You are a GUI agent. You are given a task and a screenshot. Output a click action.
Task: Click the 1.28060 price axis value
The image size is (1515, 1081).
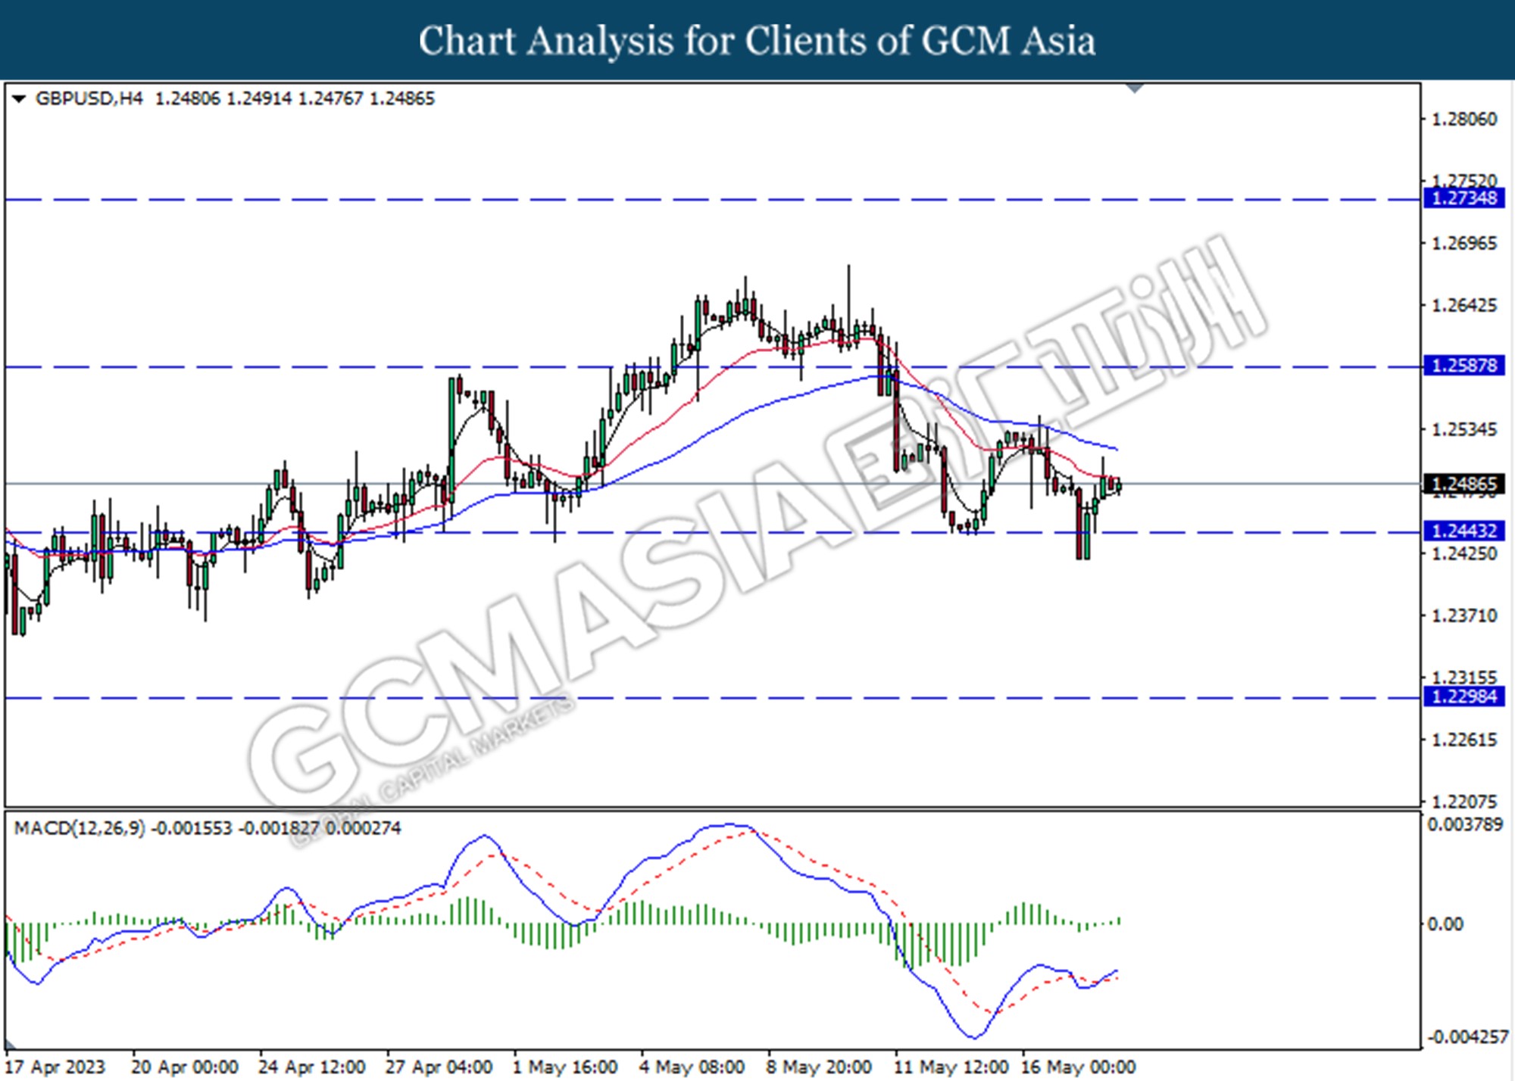tap(1463, 120)
